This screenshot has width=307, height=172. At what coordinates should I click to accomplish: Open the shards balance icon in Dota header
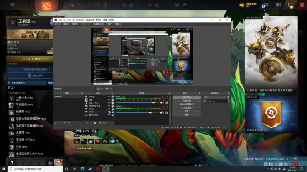click(x=242, y=5)
